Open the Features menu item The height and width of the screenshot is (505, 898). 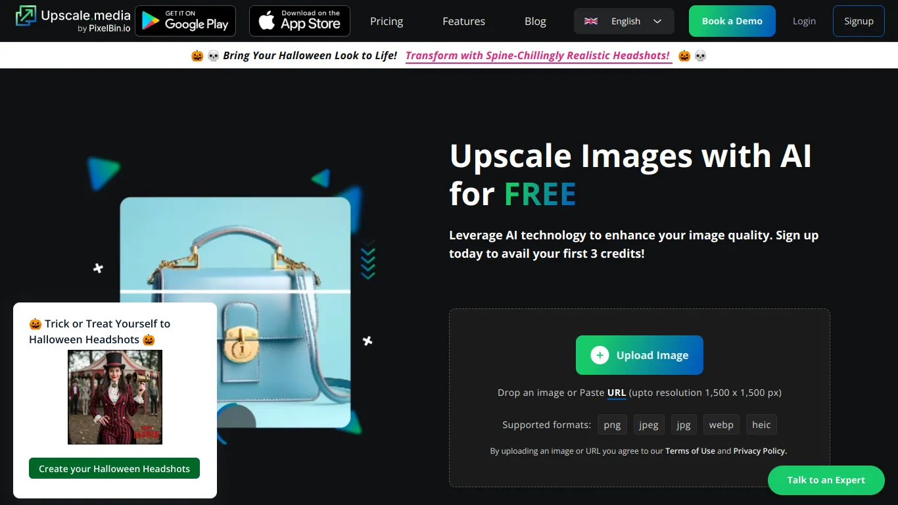[x=463, y=21]
